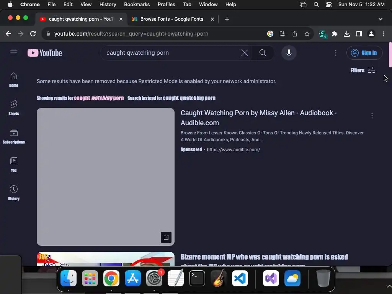Switch to the Browse Fonts - Google Fonts tab

point(171,19)
